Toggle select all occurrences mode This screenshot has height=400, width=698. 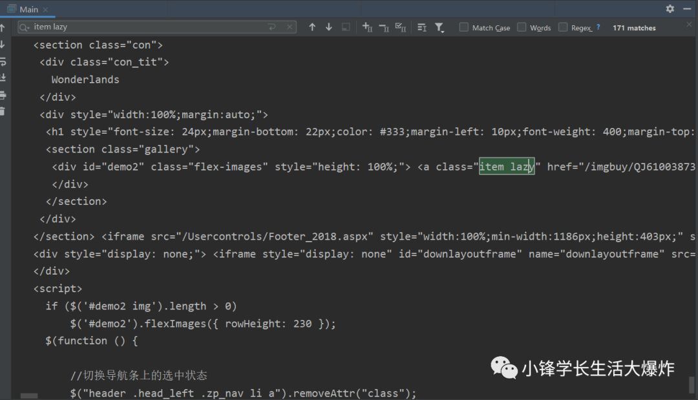coord(401,27)
